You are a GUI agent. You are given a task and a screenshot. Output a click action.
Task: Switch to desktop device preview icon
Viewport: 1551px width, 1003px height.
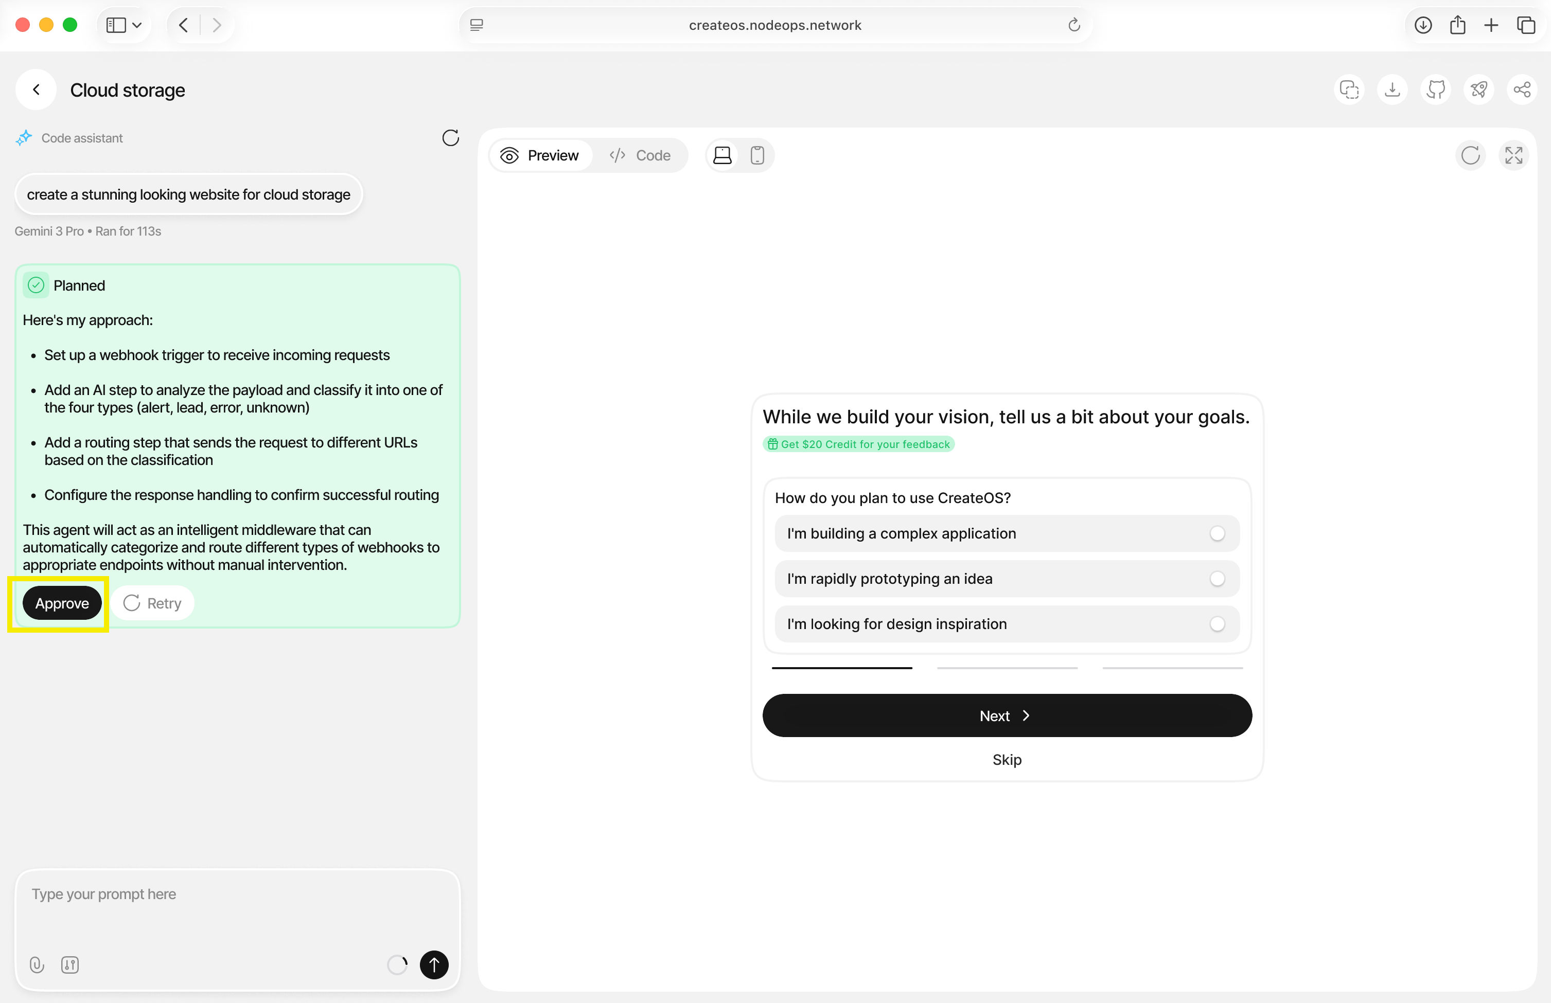(x=722, y=156)
